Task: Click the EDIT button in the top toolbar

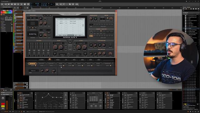Action: pyautogui.click(x=61, y=4)
